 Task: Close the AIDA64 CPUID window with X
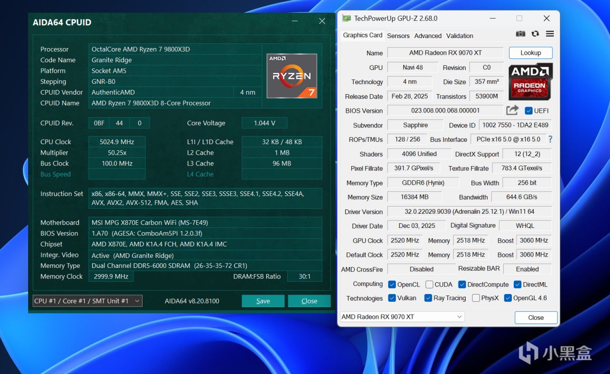click(x=322, y=21)
